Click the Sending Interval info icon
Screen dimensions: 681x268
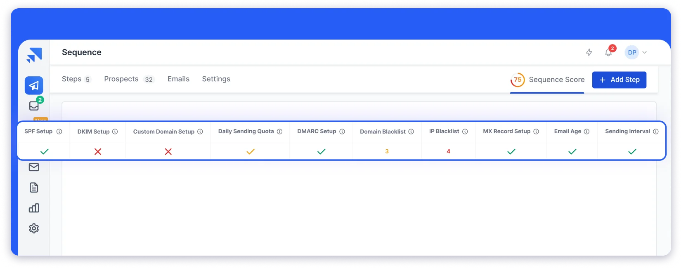pyautogui.click(x=656, y=132)
